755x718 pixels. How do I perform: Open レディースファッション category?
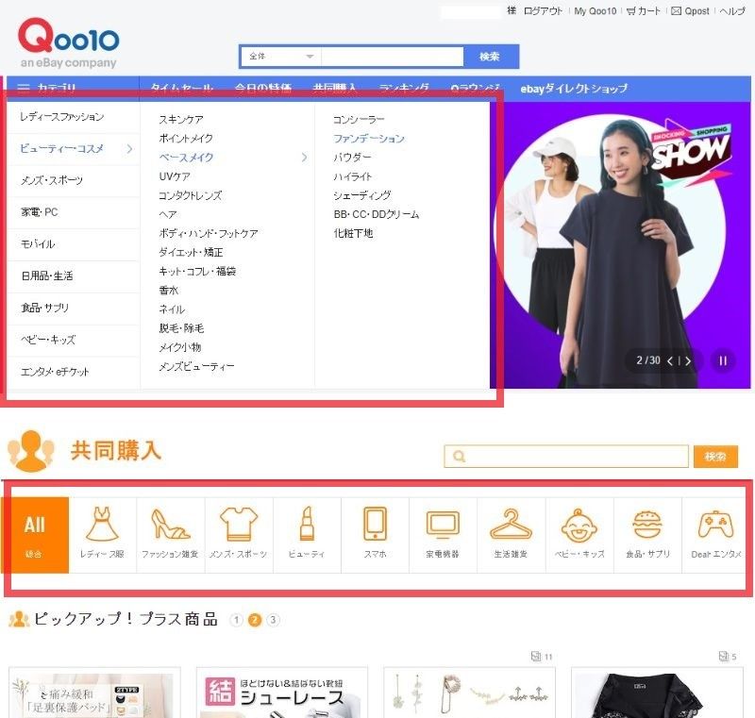(62, 117)
